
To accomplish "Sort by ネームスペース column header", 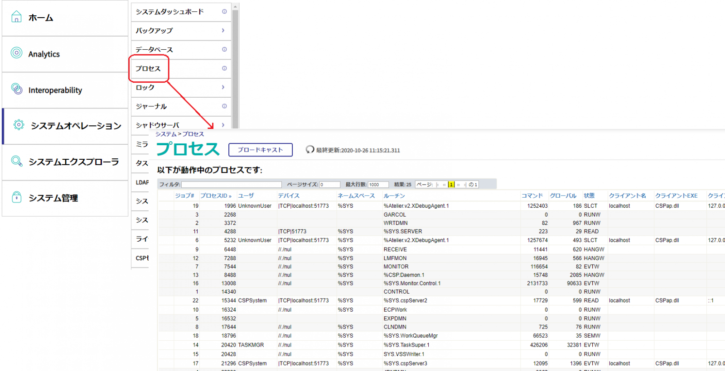I will click(356, 195).
